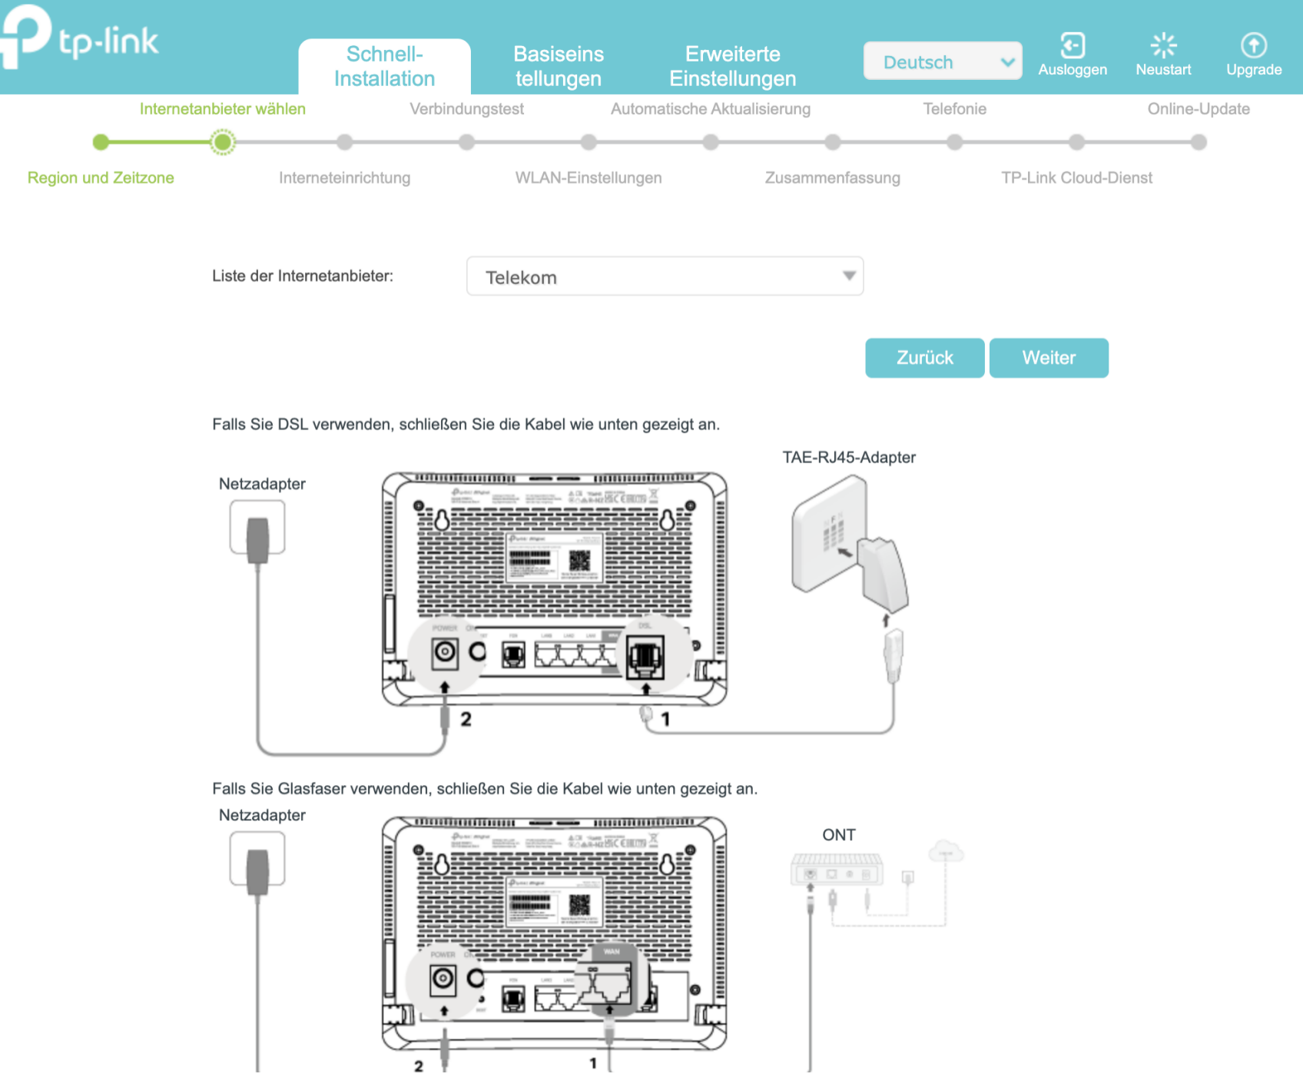Screen dimensions: 1303x1077
Task: Go back with the Zurück button
Action: coord(924,358)
